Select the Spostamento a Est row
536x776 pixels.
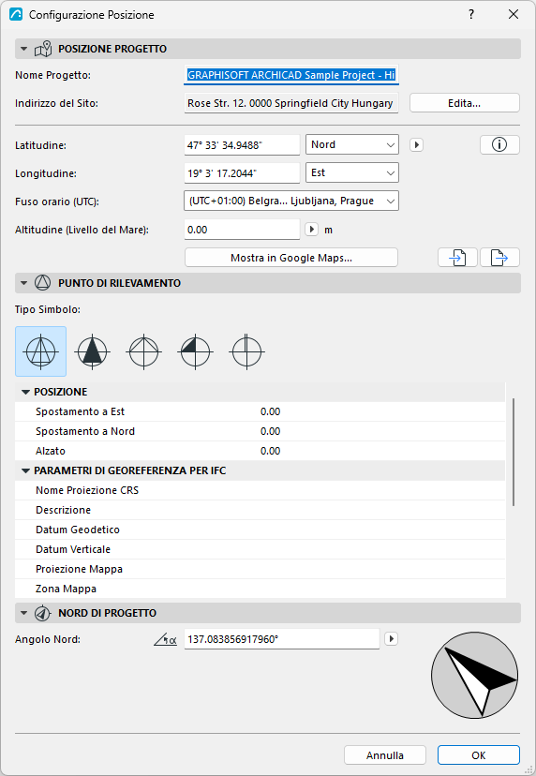point(261,411)
